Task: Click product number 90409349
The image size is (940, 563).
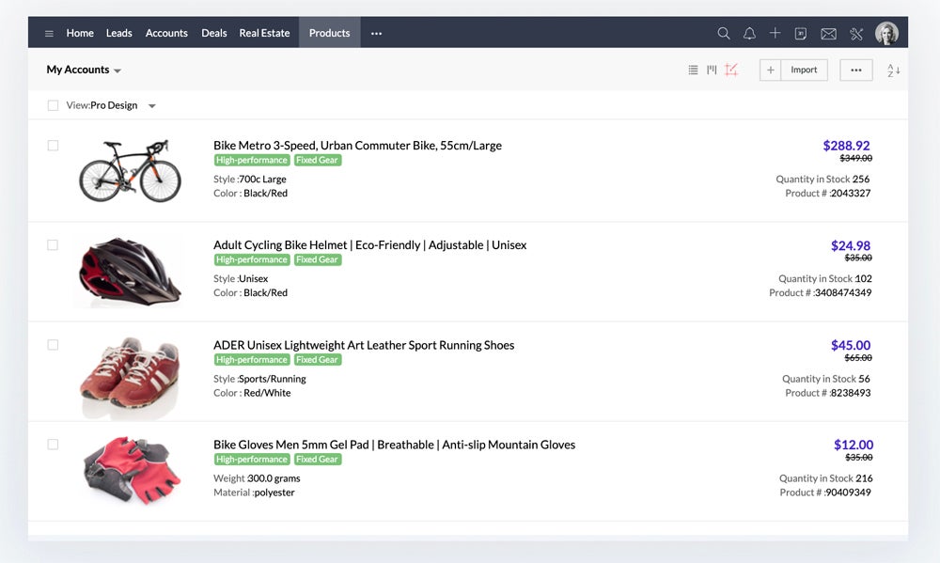Action: pos(848,493)
